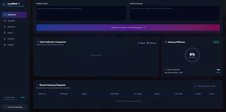Image resolution: width=226 pixels, height=112 pixels.
Task: Click the No requests found message
Action: 128,101
